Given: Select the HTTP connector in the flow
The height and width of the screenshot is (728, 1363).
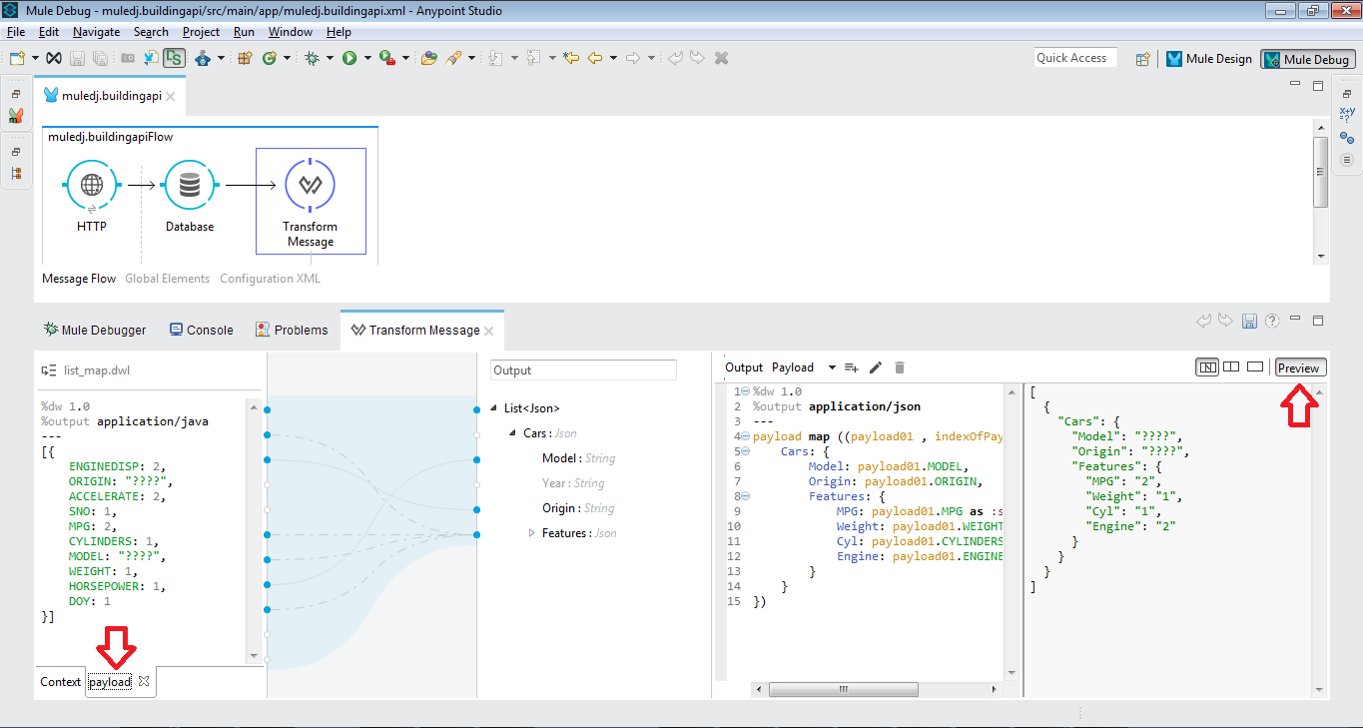Looking at the screenshot, I should coord(91,185).
